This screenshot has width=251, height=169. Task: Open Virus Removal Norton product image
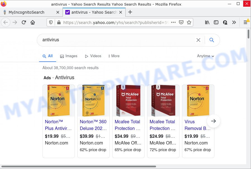(x=198, y=101)
